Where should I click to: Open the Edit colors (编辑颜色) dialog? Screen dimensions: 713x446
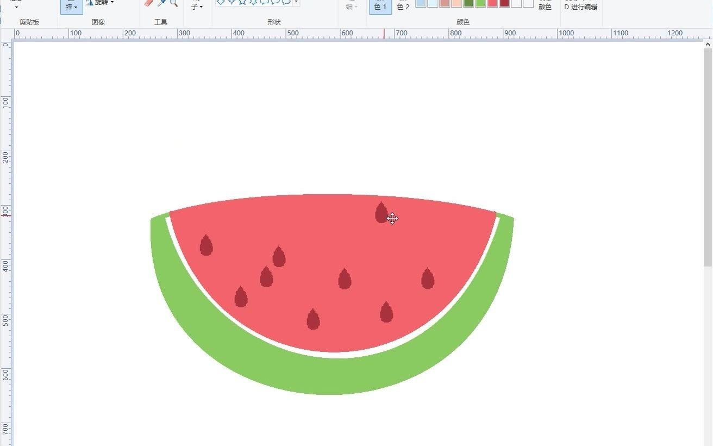click(x=545, y=7)
